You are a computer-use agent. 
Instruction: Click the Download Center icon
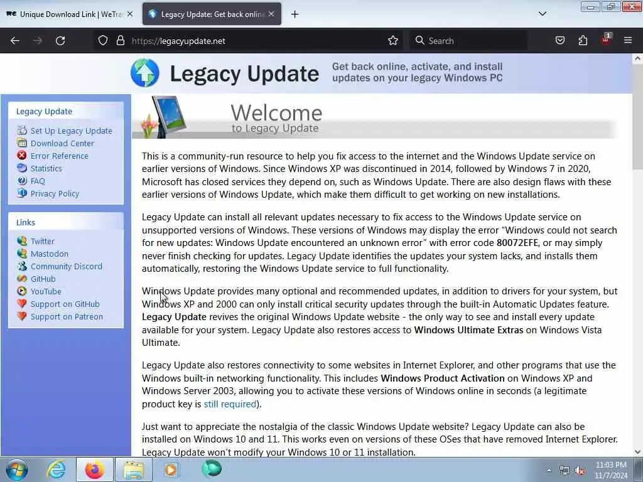22,143
